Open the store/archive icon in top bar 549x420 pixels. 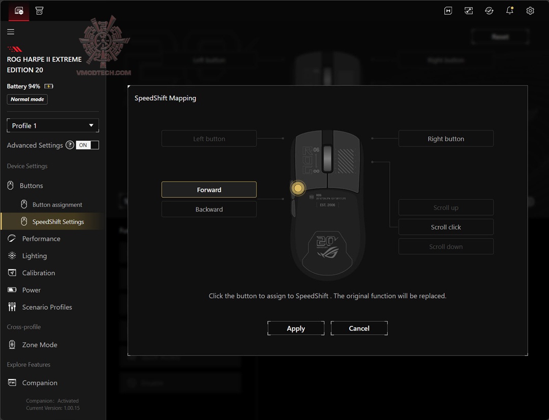(39, 11)
